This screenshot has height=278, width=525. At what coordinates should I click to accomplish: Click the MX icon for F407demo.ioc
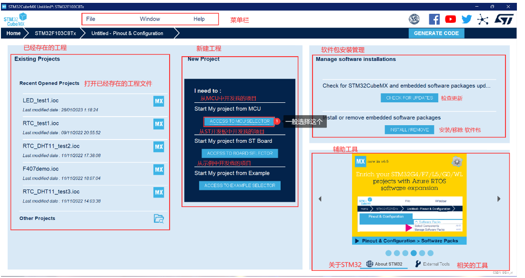point(159,169)
